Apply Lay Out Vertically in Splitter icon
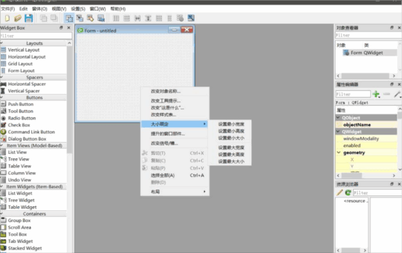 [x=148, y=18]
